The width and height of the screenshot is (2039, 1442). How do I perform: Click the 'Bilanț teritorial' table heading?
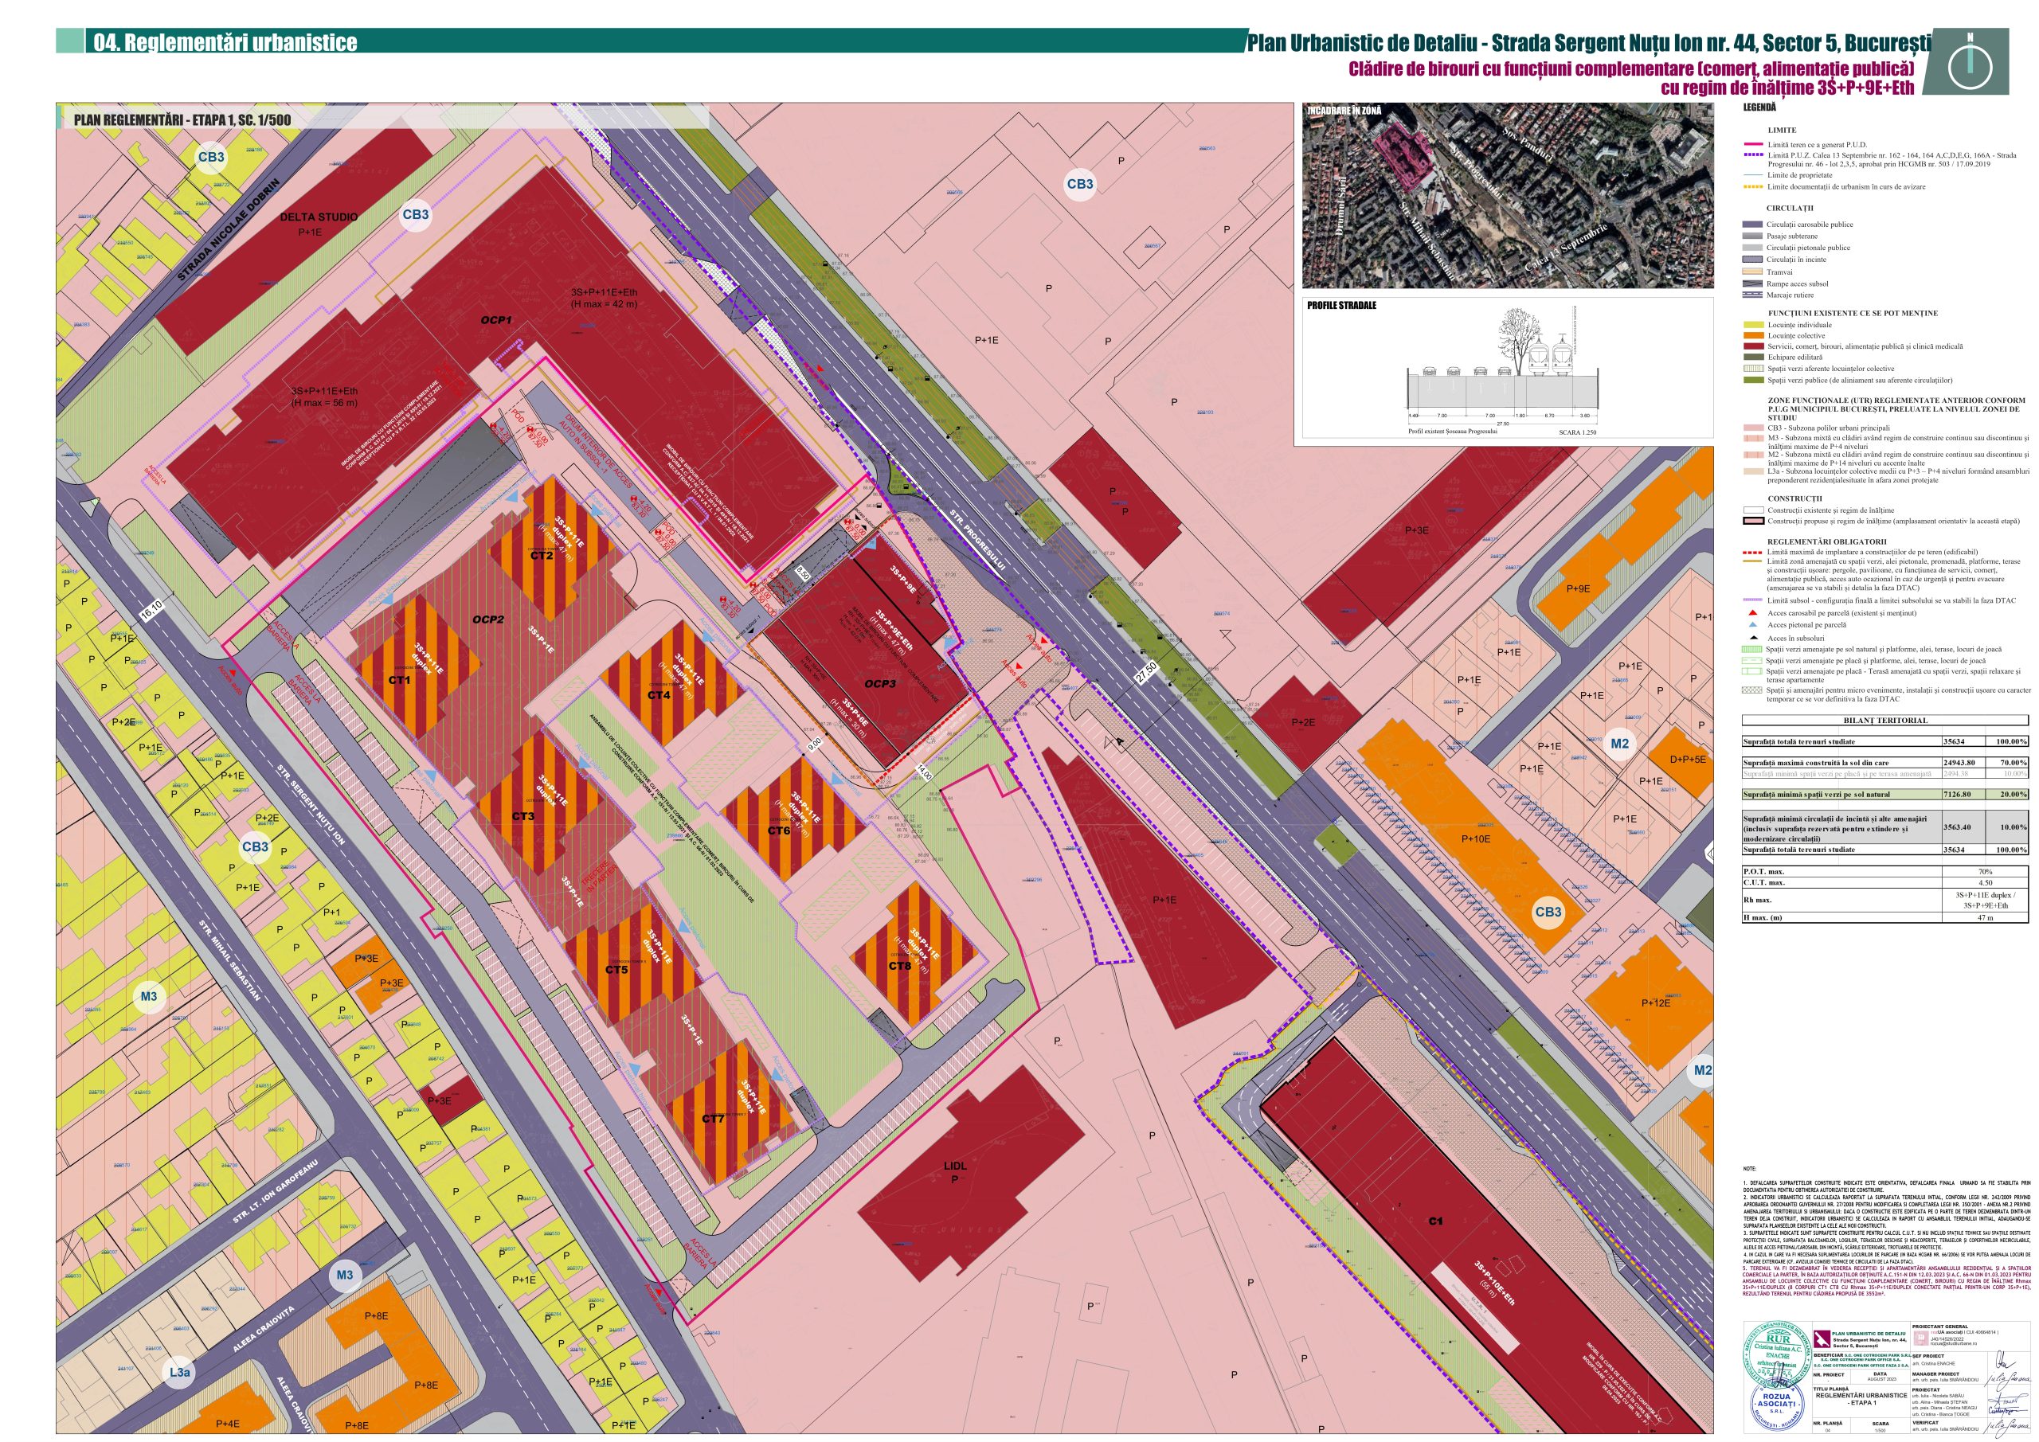1884,720
